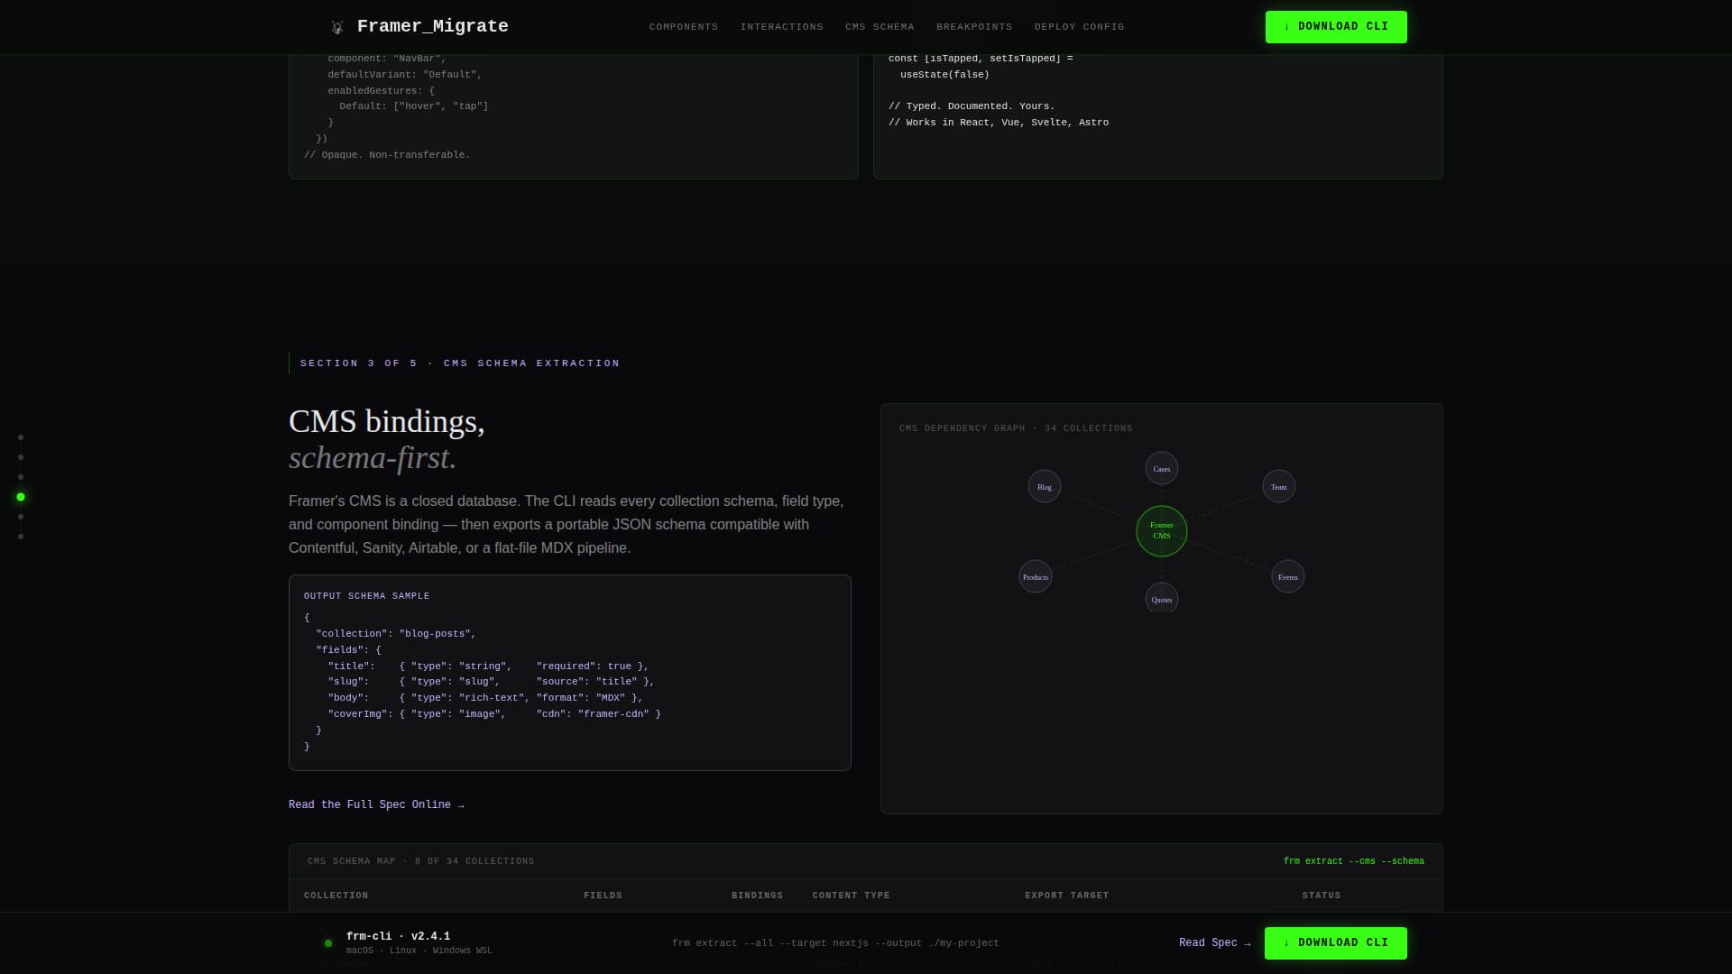Image resolution: width=1732 pixels, height=974 pixels.
Task: Select the Cases graph node
Action: [x=1161, y=469]
